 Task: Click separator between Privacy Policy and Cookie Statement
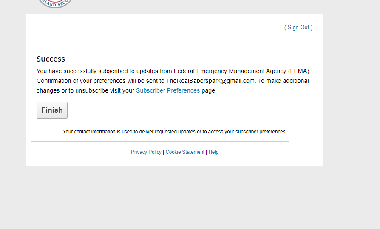tap(164, 152)
